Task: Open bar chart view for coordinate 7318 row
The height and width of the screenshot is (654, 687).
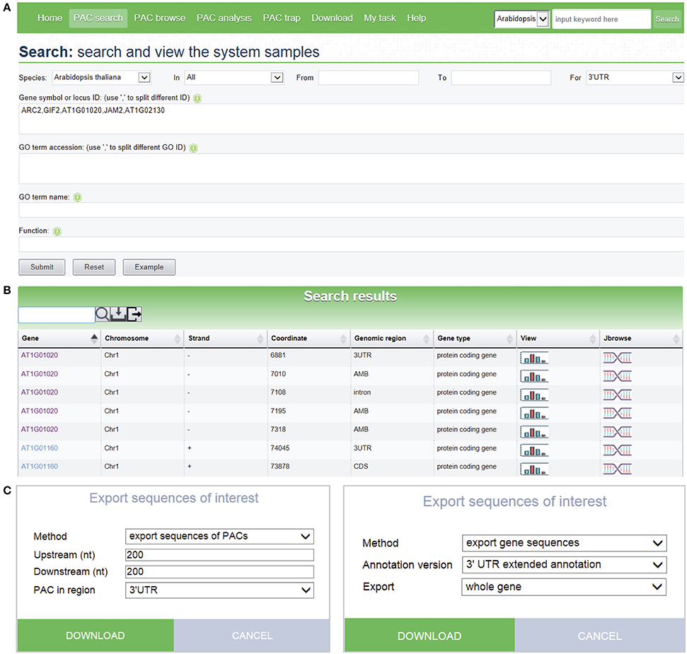Action: (x=533, y=432)
